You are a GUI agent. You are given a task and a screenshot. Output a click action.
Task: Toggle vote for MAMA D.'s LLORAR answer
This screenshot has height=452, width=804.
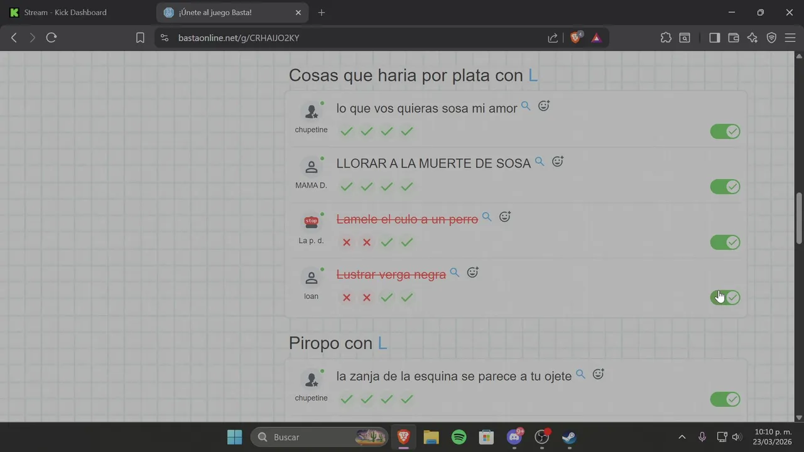[x=725, y=186]
